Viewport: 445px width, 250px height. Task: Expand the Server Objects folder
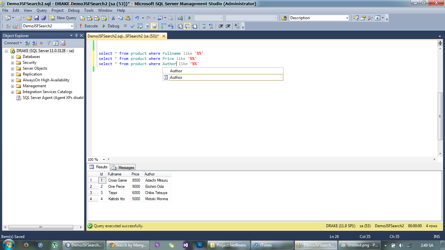coord(13,69)
